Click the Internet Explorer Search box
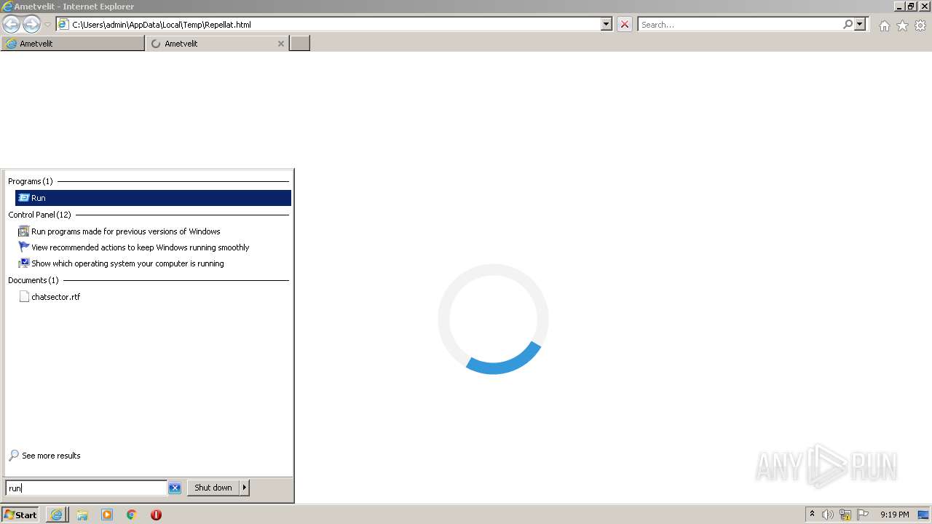This screenshot has height=524, width=932. click(x=740, y=24)
